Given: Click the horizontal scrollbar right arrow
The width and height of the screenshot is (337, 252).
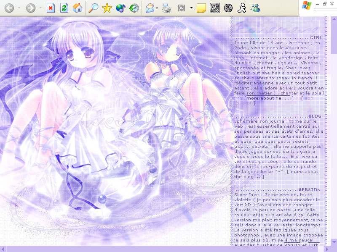Looking at the screenshot, I should click(328, 249).
